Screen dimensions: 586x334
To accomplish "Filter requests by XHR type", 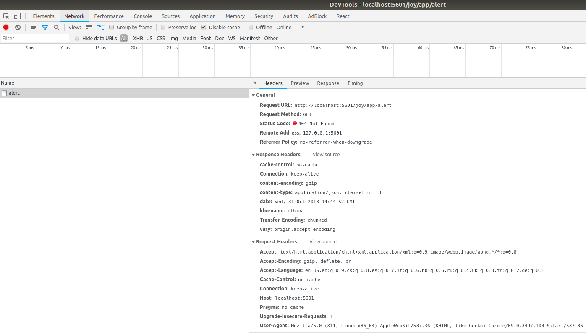I will [x=138, y=38].
